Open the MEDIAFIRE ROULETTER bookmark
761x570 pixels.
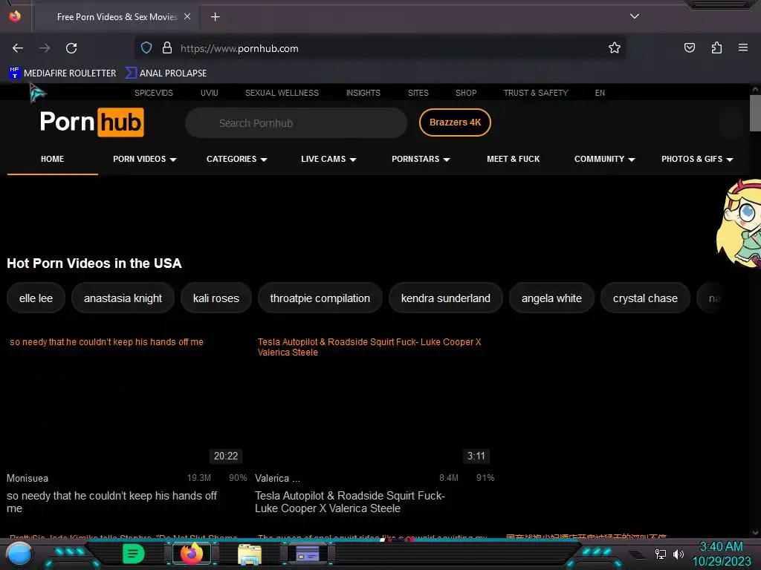pos(62,73)
